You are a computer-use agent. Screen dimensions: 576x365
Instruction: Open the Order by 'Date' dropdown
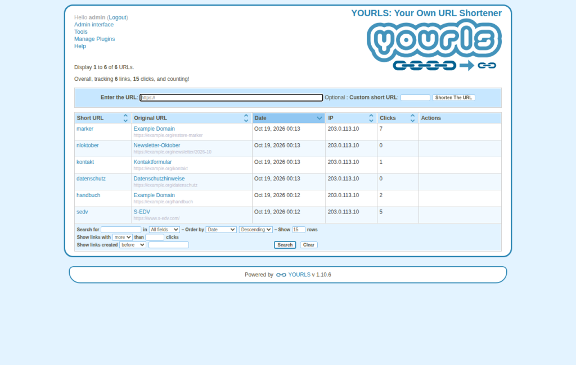coord(221,230)
